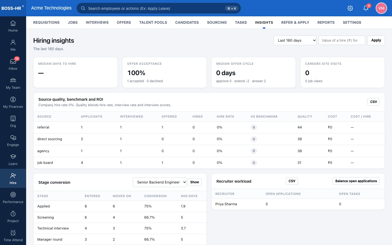Click the Offer Acceptance 100% card
Viewport: 392px width, 245px height.
pos(164,72)
